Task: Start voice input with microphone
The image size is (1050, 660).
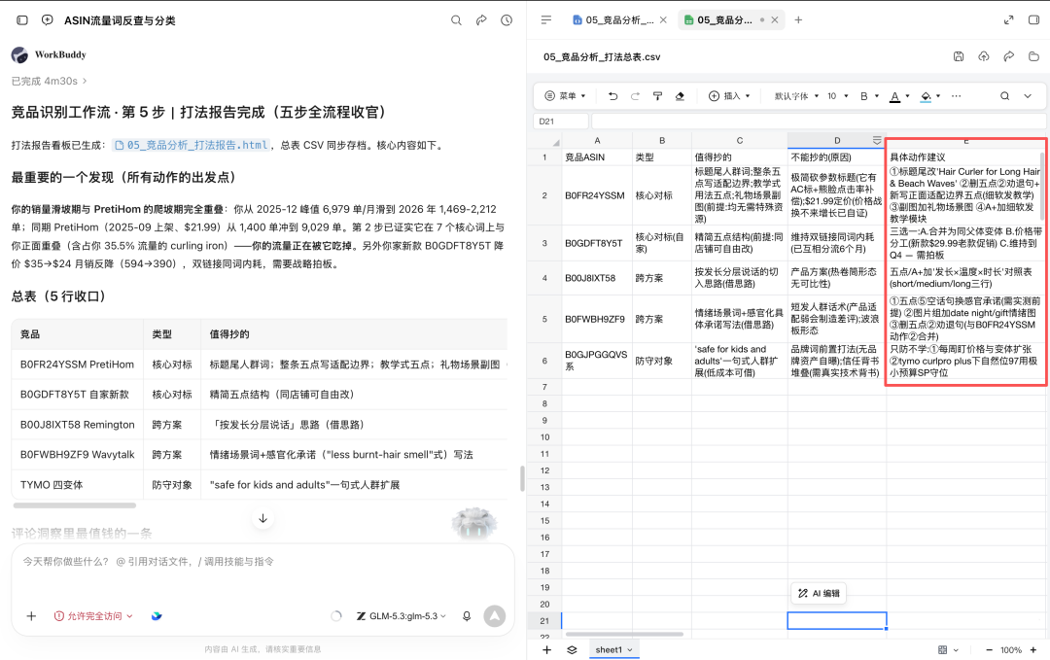Action: pos(467,616)
